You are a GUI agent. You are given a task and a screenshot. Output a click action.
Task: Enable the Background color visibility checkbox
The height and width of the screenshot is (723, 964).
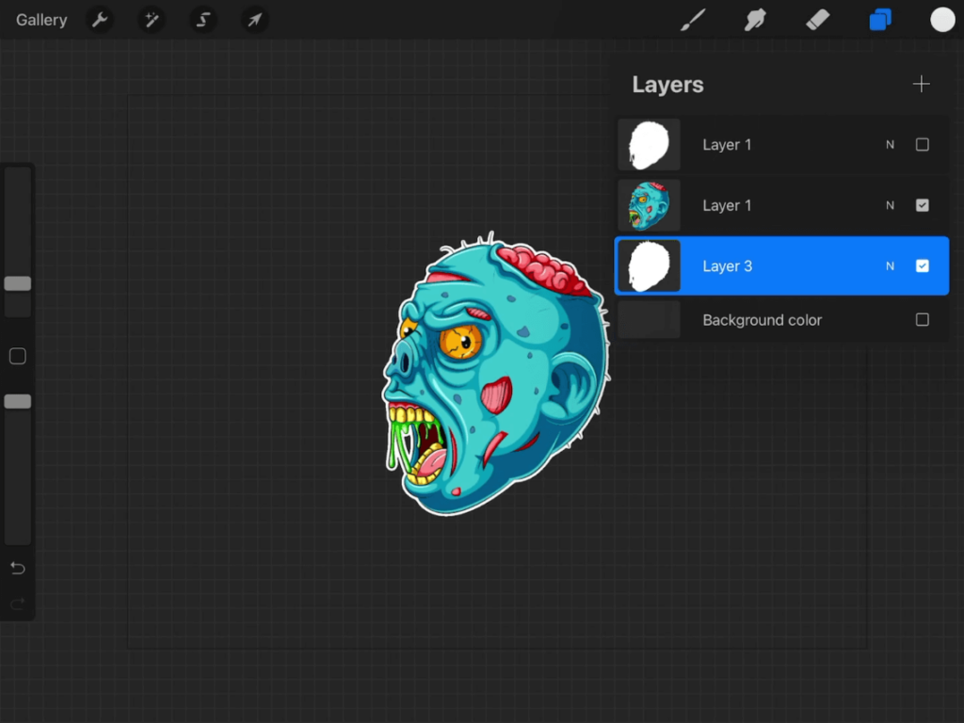point(922,319)
